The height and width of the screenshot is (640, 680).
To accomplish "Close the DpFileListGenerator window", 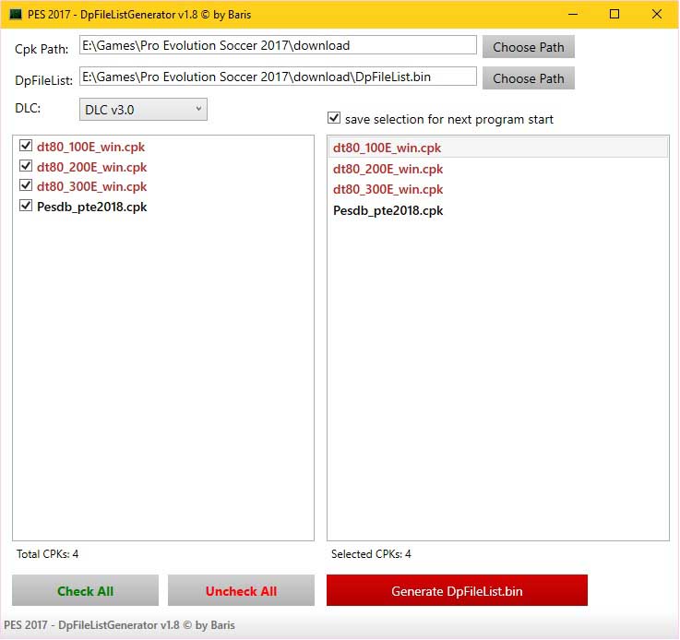I will [x=657, y=15].
